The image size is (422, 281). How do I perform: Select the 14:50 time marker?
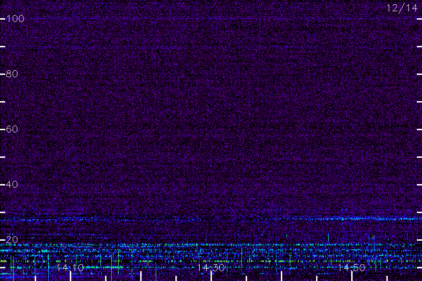point(352,267)
